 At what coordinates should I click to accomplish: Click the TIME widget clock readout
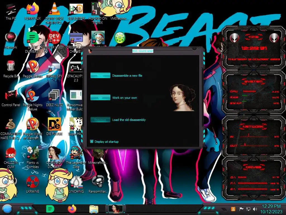(254, 48)
